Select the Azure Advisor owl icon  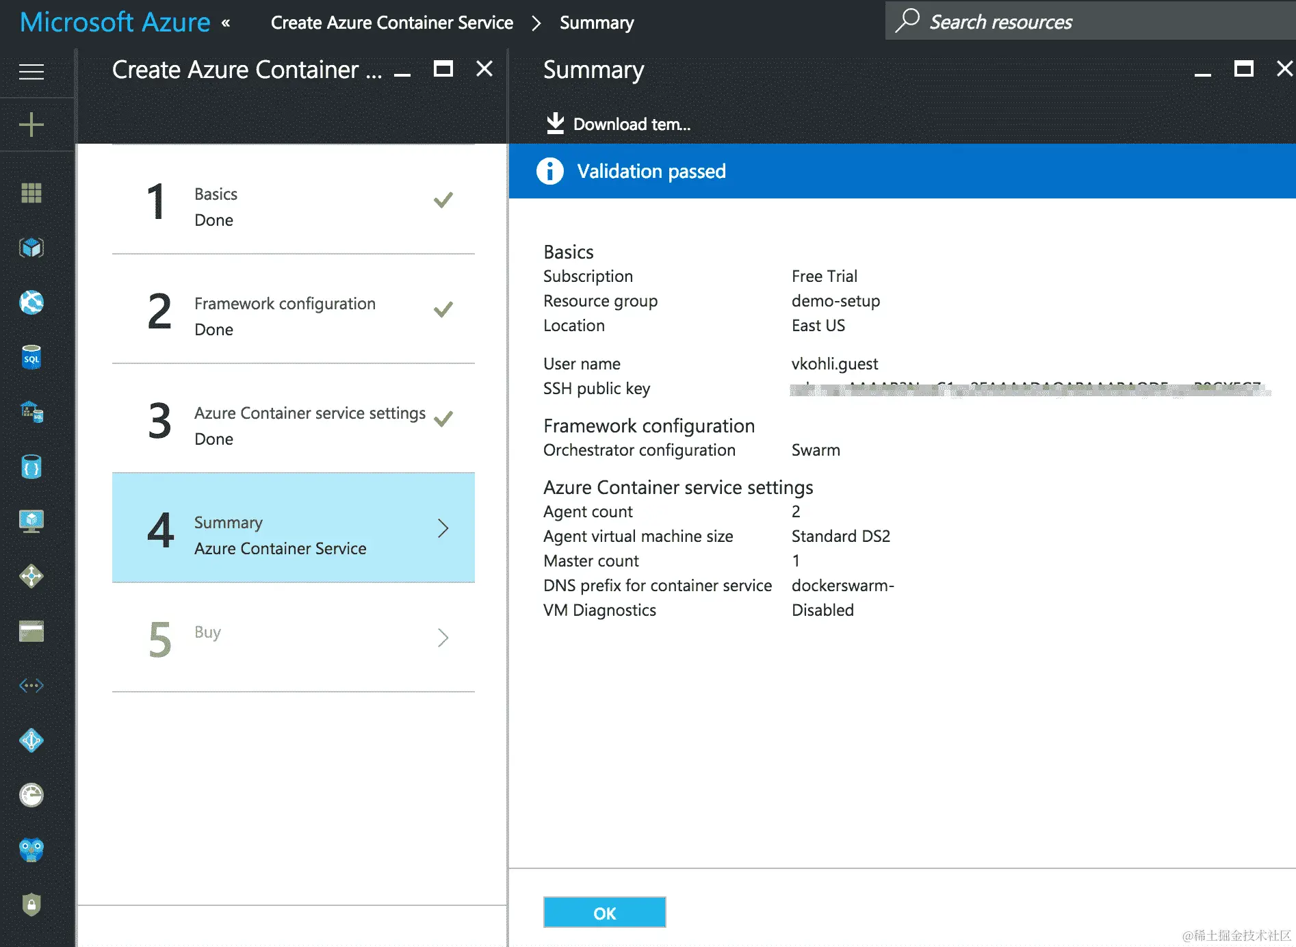[30, 851]
